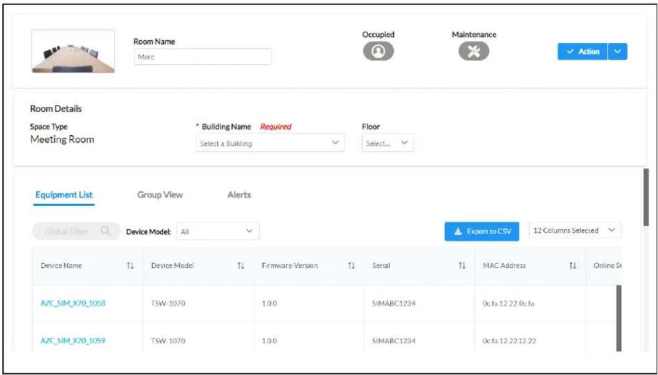This screenshot has height=375, width=658.
Task: Open the Action button dropdown arrow
Action: (x=618, y=52)
